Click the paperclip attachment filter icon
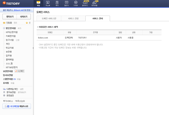Image resolution: width=169 pixels, height=115 pixels. pyautogui.click(x=30, y=23)
